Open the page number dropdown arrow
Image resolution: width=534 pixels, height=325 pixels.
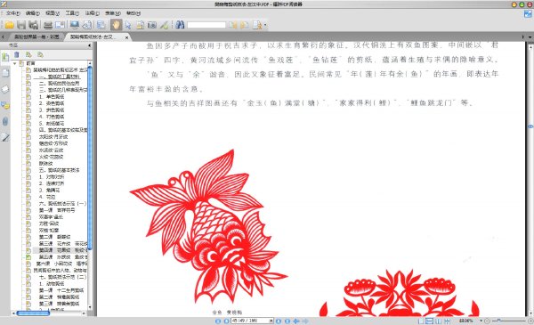(x=271, y=321)
